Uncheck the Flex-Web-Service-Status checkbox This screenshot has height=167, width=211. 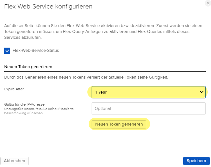8,51
